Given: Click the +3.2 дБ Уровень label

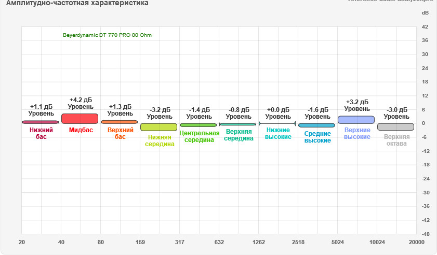Looking at the screenshot, I should click(x=357, y=105).
